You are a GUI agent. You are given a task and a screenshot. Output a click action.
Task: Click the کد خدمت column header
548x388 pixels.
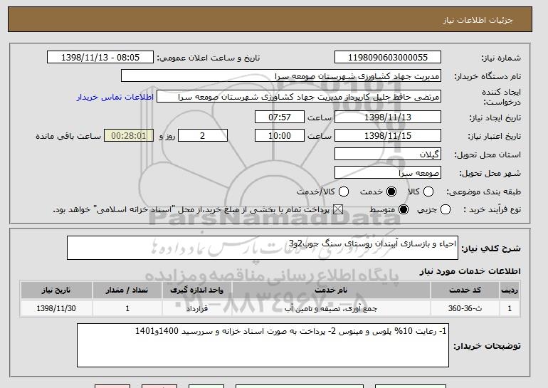tap(465, 290)
